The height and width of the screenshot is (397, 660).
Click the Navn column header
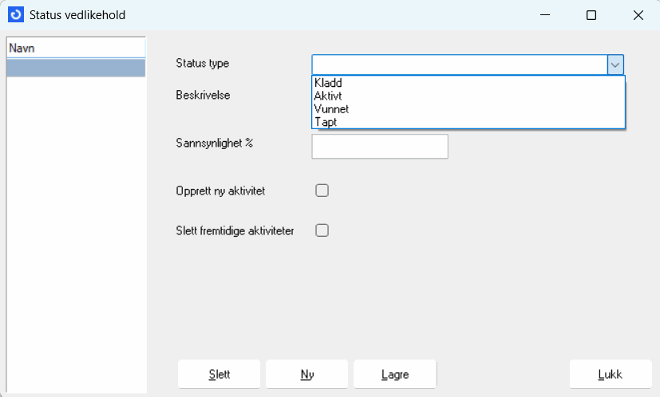click(76, 48)
